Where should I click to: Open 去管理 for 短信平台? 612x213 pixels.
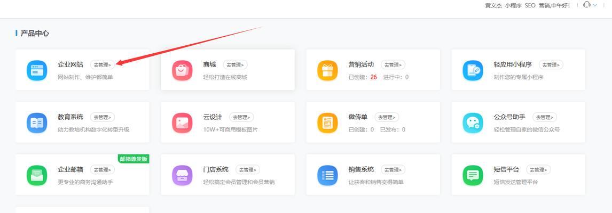point(539,169)
